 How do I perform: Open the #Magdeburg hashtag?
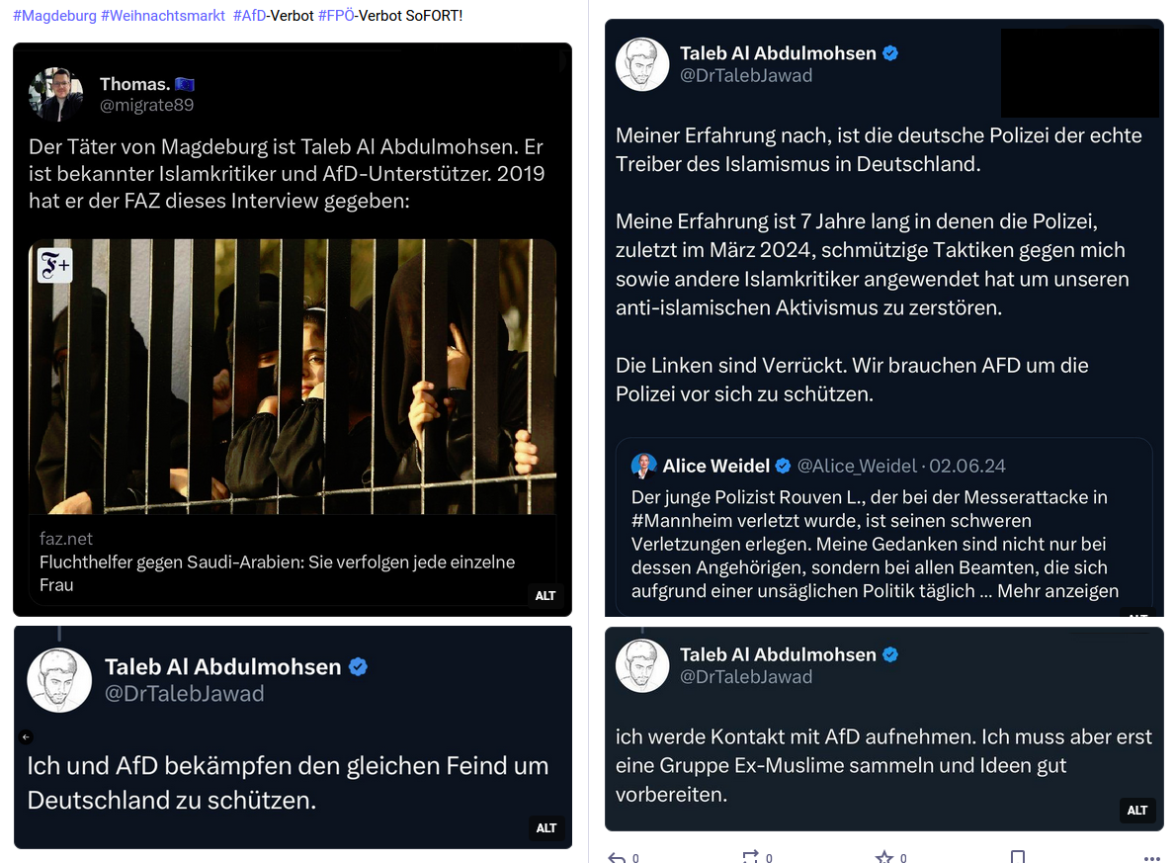coord(54,16)
